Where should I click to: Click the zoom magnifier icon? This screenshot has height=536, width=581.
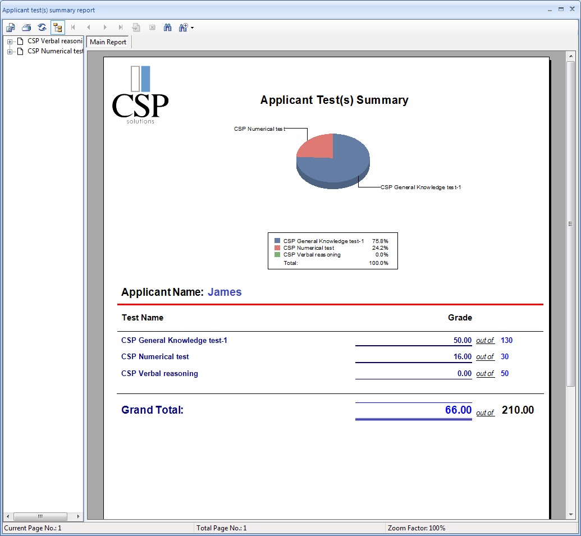184,27
